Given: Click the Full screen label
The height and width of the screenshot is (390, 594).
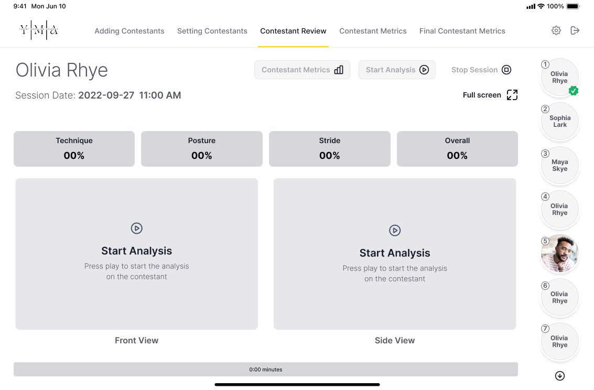Looking at the screenshot, I should pyautogui.click(x=482, y=95).
